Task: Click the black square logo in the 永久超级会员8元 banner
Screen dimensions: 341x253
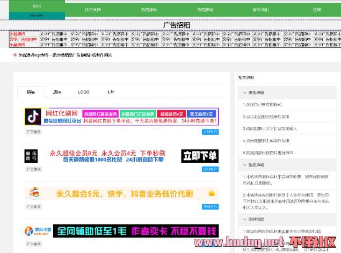Action: (31, 156)
